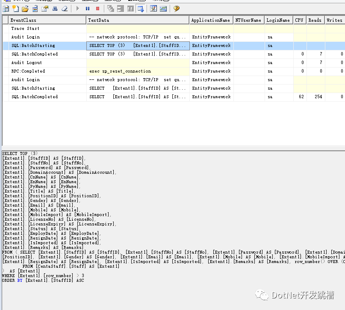Click the CPU column header
This screenshot has height=310, width=345.
point(300,20)
